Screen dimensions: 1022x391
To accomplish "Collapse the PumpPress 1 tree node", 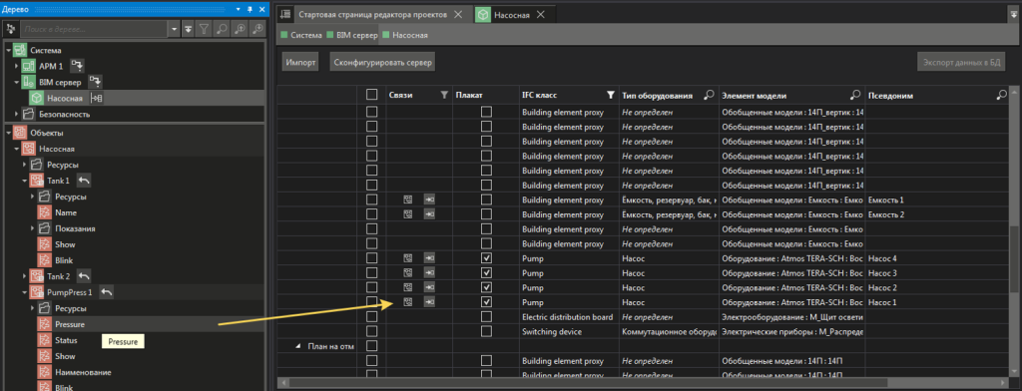I will click(x=25, y=292).
